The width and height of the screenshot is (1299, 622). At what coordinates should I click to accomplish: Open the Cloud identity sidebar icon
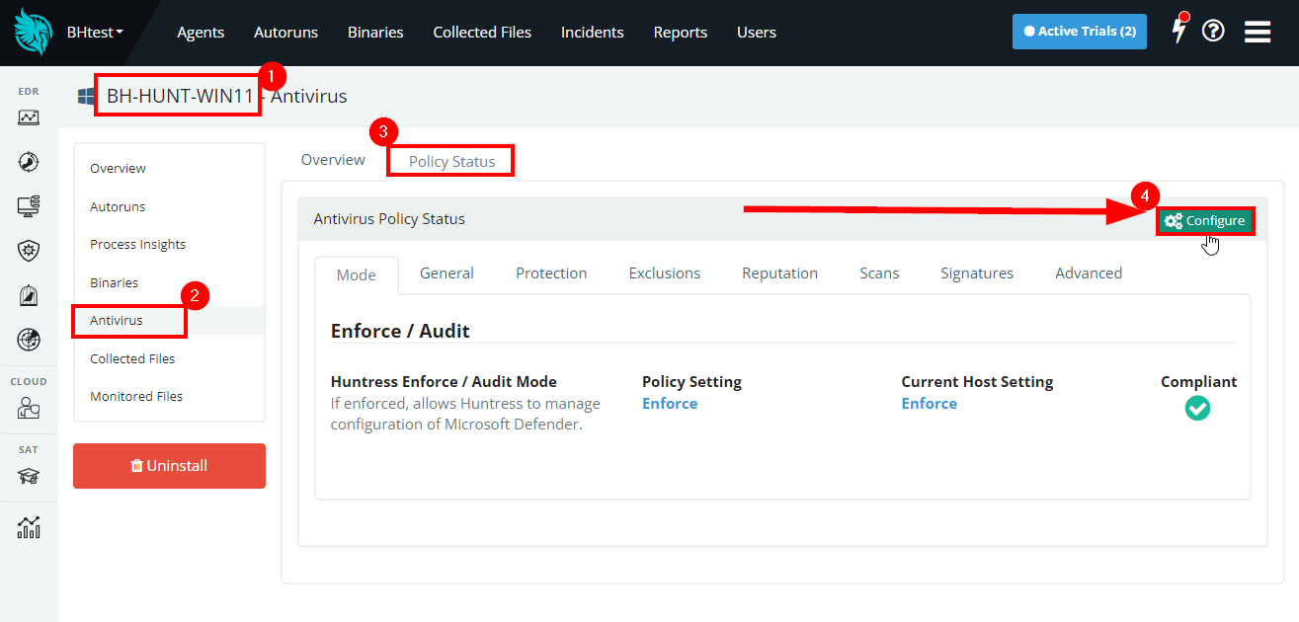[x=29, y=407]
